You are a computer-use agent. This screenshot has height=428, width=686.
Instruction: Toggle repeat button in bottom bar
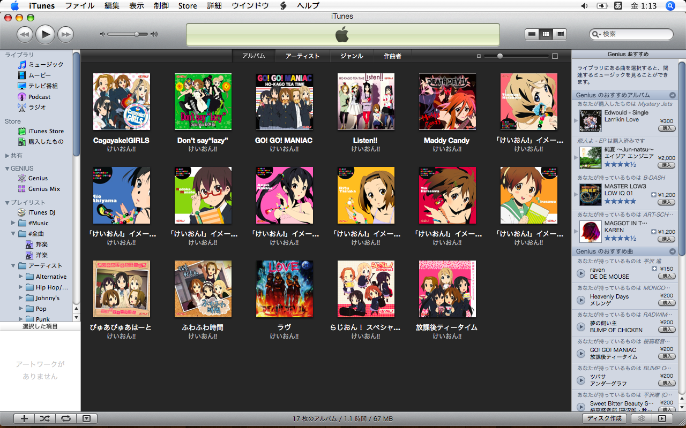(x=65, y=419)
